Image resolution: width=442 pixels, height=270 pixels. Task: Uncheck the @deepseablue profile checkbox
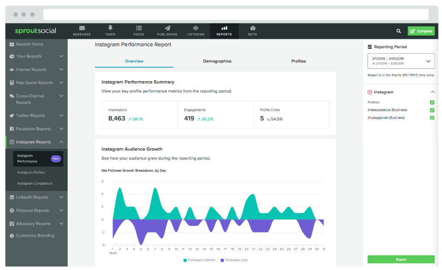[x=432, y=110]
